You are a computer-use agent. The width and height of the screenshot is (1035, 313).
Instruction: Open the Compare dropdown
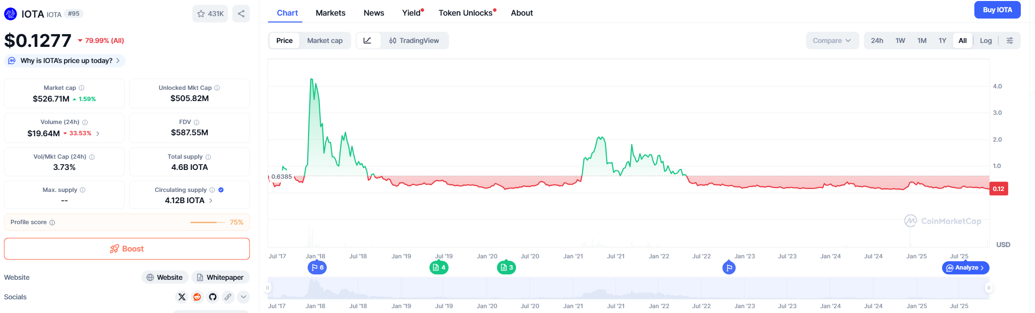coord(832,41)
